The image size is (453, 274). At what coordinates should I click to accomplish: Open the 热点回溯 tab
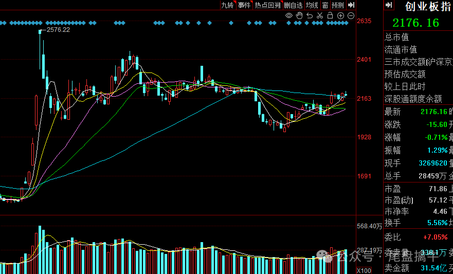(267, 5)
